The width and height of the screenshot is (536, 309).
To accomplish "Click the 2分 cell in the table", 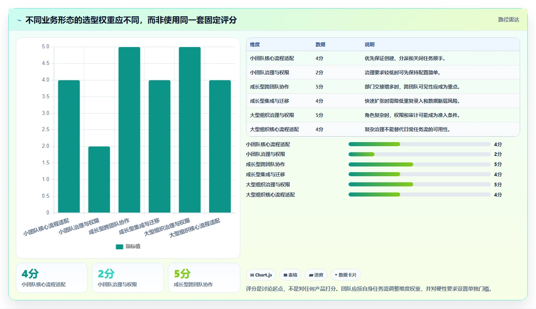I will pos(319,73).
